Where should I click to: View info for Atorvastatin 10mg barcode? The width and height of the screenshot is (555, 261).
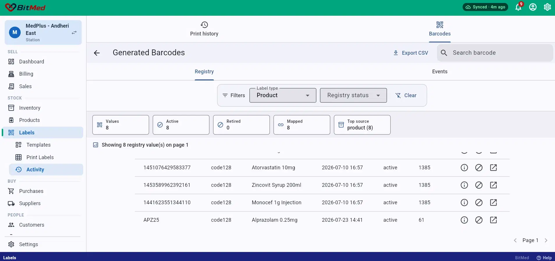click(464, 168)
